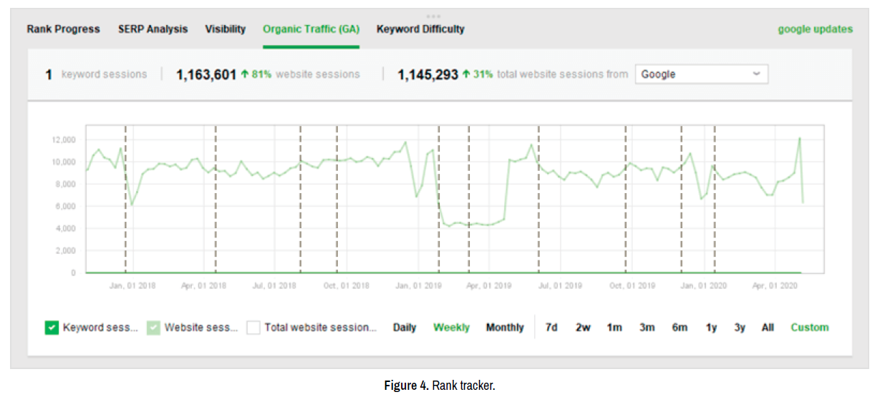Viewport: 880px width, 397px height.
Task: Expand the Google source dropdown
Action: click(701, 74)
